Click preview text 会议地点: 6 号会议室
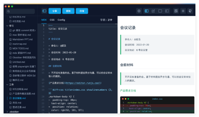This screenshot has height=117, width=199. pos(136,50)
